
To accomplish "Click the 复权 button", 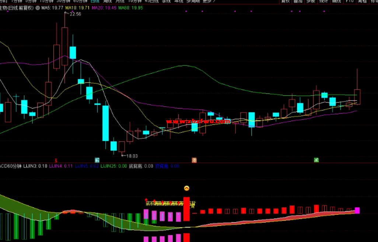I will pos(286,1).
